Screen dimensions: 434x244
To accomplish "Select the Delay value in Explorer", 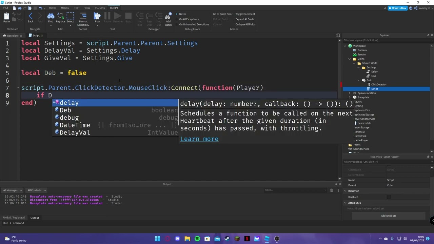I will coord(374,72).
